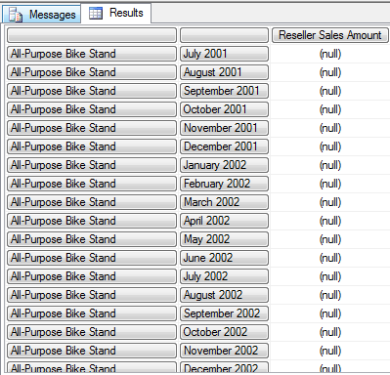This screenshot has width=390, height=375.
Task: Click the Reseller Sales Amount column header
Action: [330, 35]
